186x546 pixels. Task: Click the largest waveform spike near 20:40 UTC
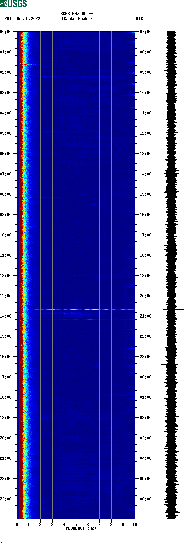[173, 309]
